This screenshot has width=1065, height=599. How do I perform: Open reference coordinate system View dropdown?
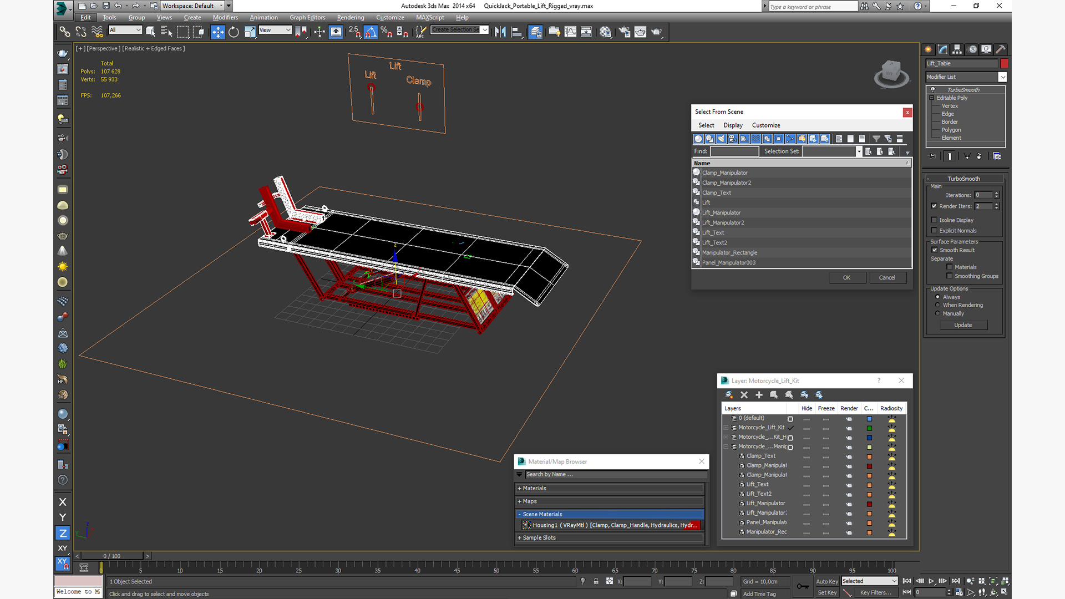pos(275,30)
